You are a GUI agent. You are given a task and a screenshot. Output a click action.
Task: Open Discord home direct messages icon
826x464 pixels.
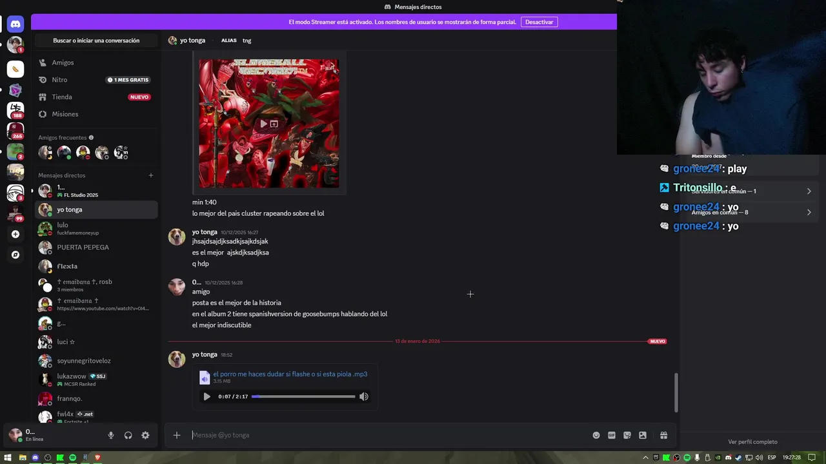[x=15, y=24]
